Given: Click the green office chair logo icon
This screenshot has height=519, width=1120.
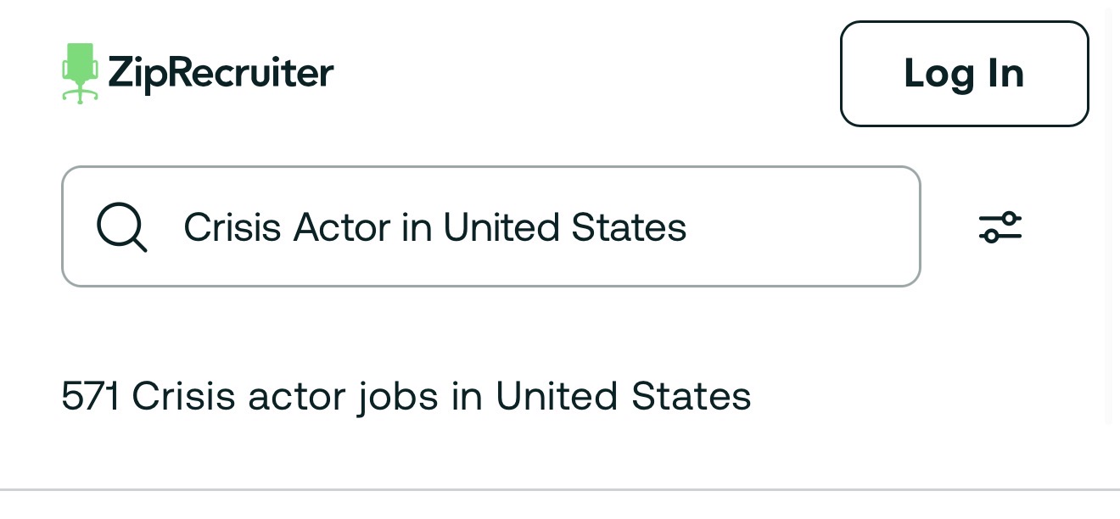Looking at the screenshot, I should pos(81,73).
